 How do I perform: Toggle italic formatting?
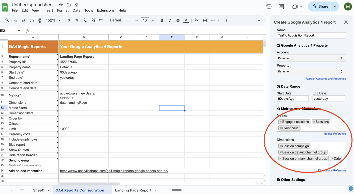point(170,20)
